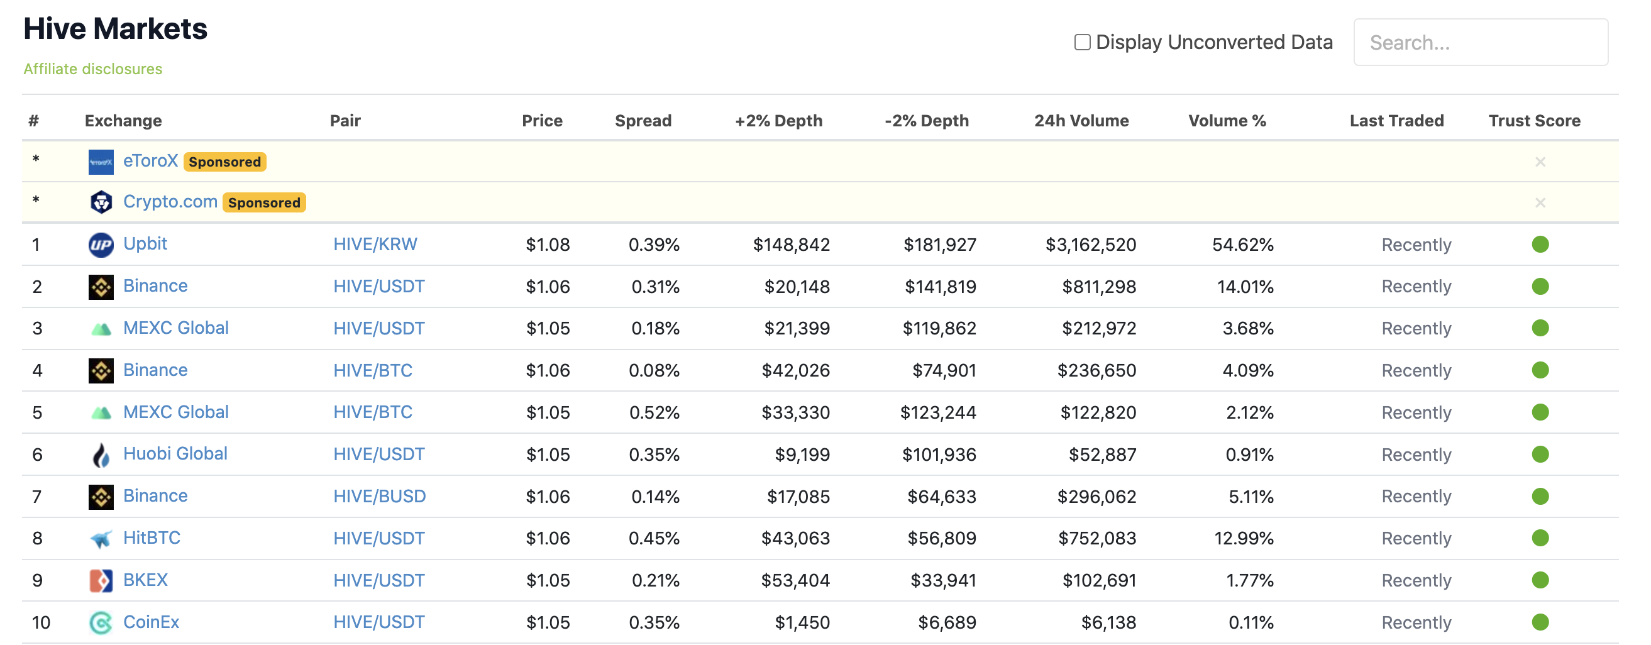Click Binance logo in HIVE/BUSD row

[x=101, y=497]
